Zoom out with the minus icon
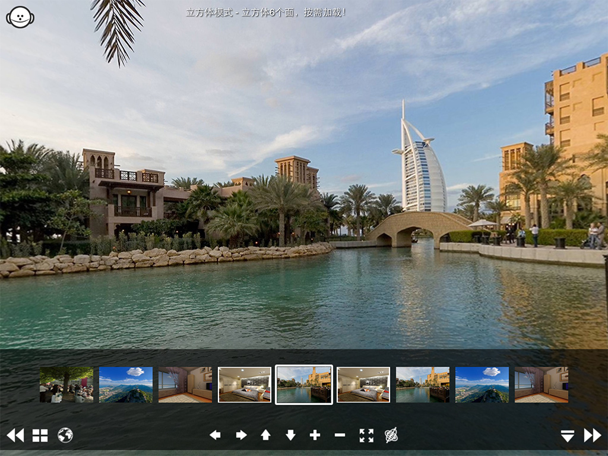 click(340, 435)
